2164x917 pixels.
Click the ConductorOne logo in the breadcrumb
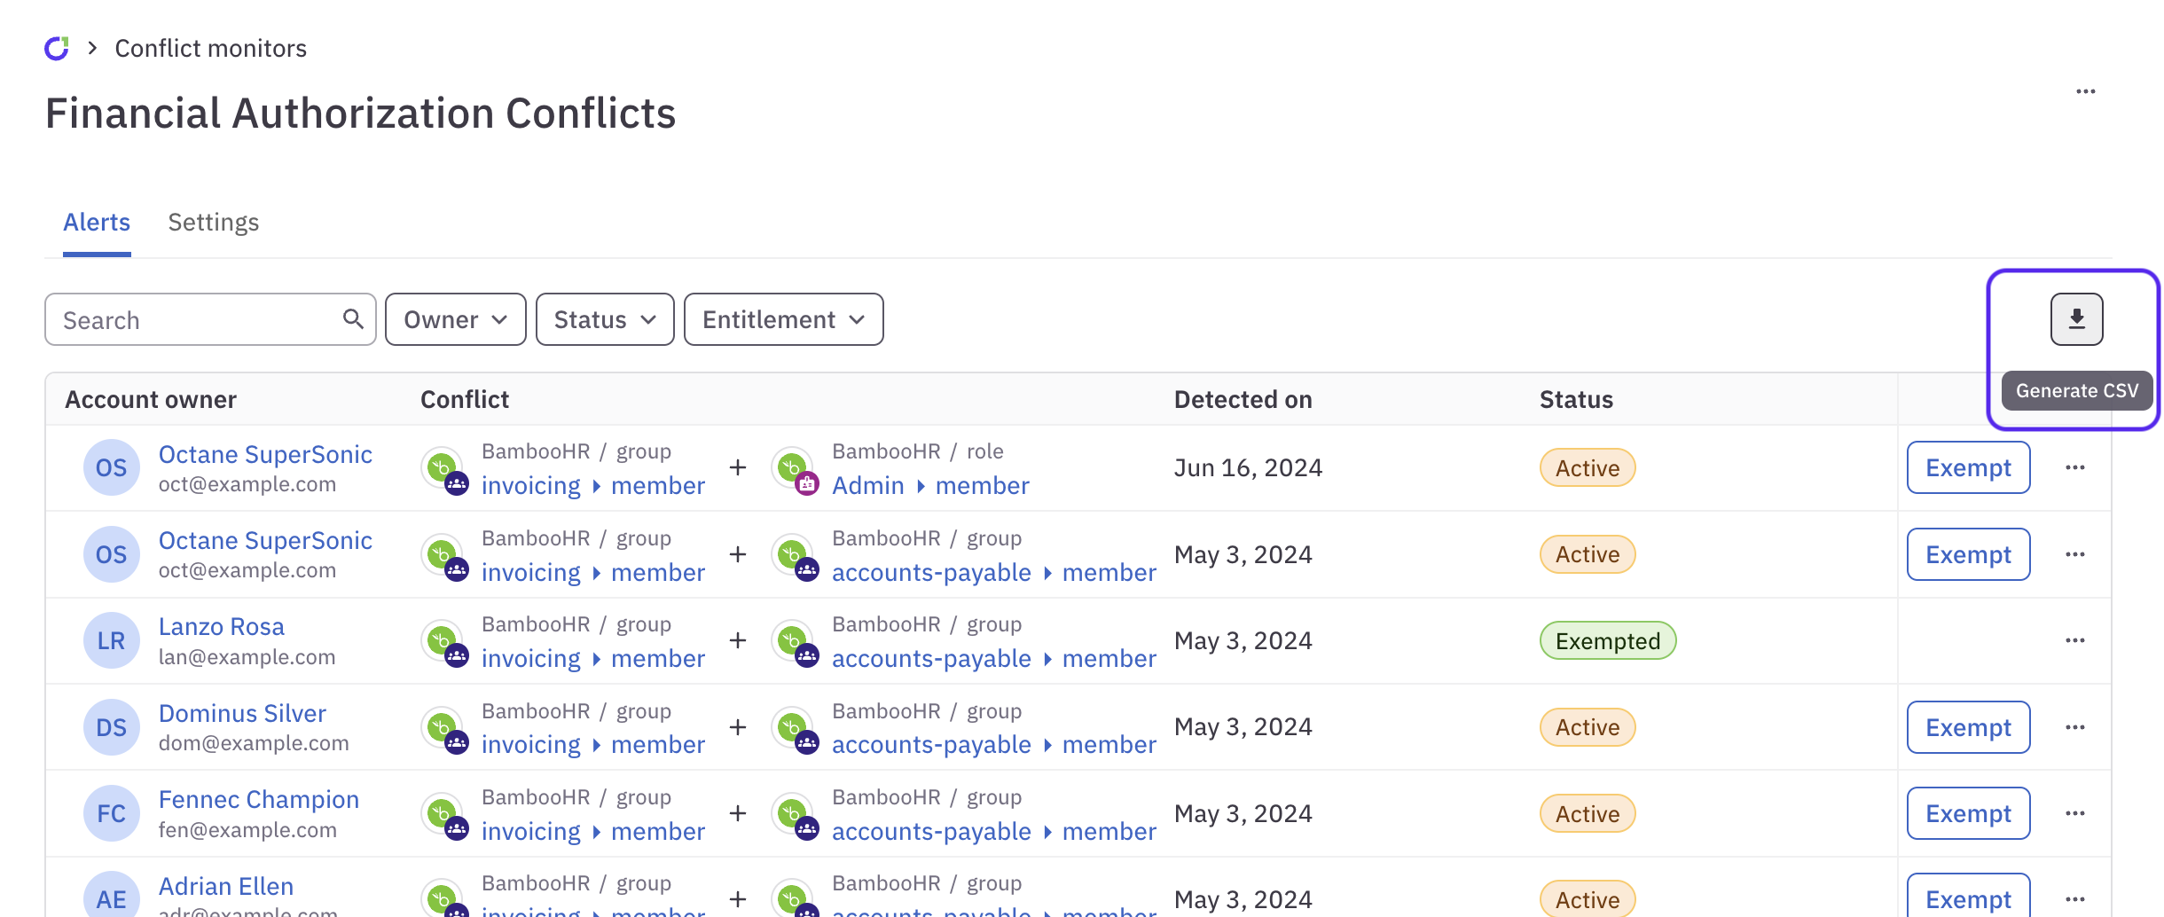coord(57,47)
